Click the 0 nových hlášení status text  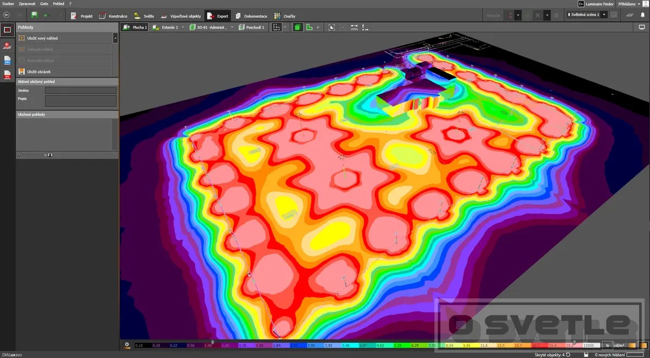[x=611, y=355]
